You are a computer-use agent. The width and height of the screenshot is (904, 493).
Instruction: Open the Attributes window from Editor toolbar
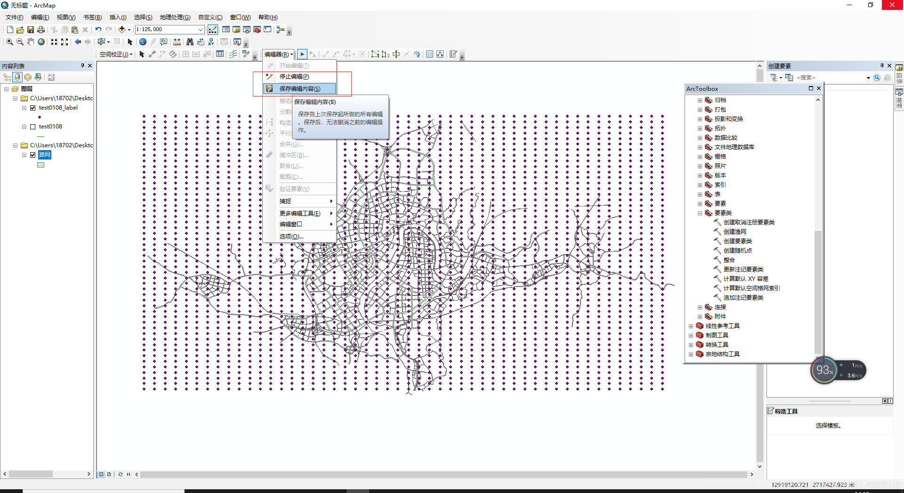pyautogui.click(x=429, y=54)
